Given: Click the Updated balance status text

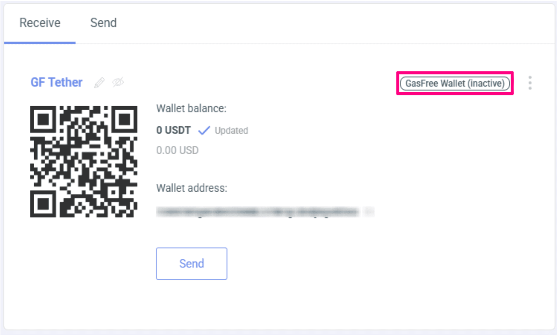Looking at the screenshot, I should tap(231, 130).
